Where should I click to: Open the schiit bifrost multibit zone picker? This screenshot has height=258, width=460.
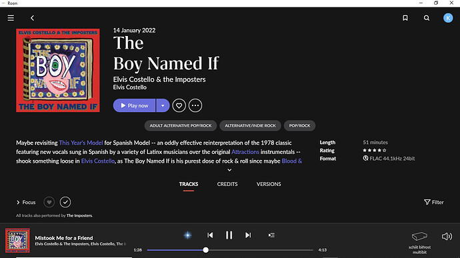(x=419, y=243)
